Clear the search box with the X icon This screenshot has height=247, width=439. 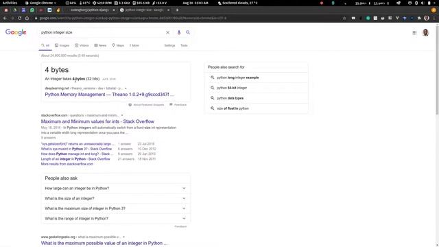[167, 32]
